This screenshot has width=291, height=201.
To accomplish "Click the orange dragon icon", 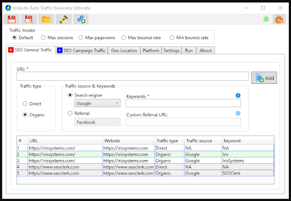I will pyautogui.click(x=279, y=19).
